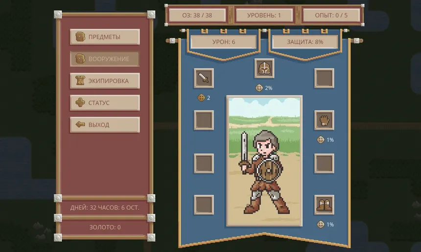Click the ОЗ: 38 / 38 health panel
Image resolution: width=421 pixels, height=252 pixels.
(197, 15)
